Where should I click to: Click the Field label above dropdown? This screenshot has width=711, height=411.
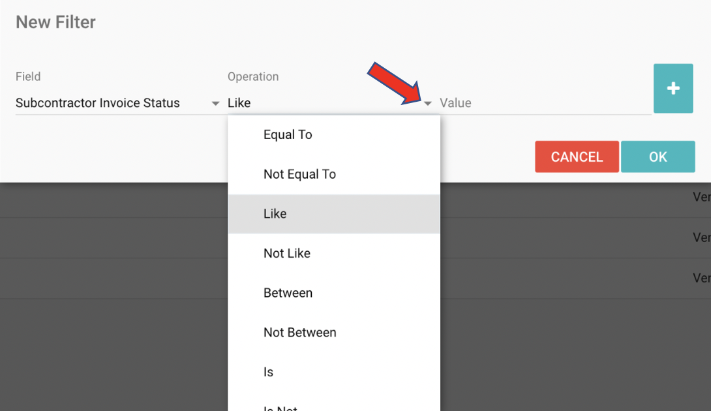[x=28, y=77]
